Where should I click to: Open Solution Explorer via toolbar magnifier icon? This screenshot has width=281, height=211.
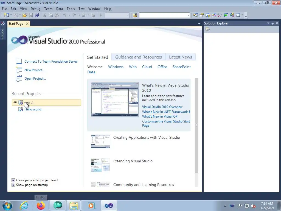[x=195, y=15]
